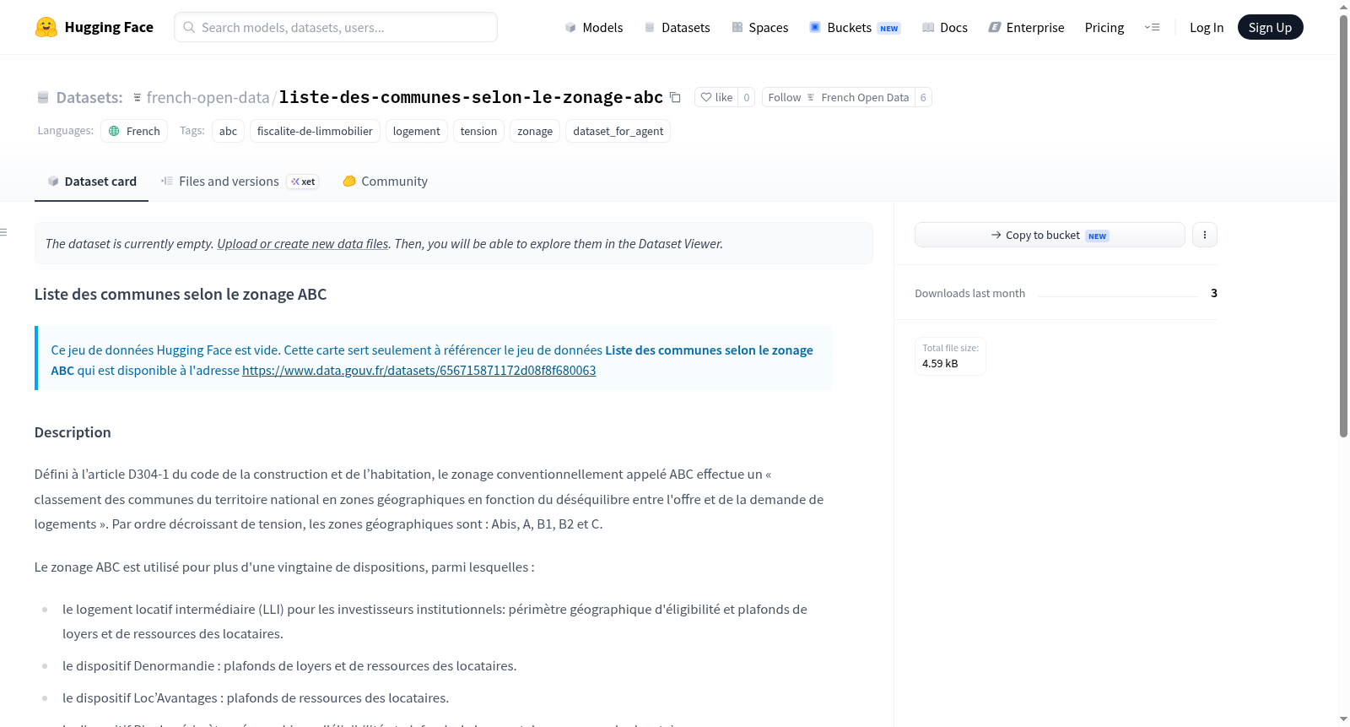Viewport: 1350px width, 727px height.
Task: Click the Buckets icon in the navbar
Action: [815, 27]
